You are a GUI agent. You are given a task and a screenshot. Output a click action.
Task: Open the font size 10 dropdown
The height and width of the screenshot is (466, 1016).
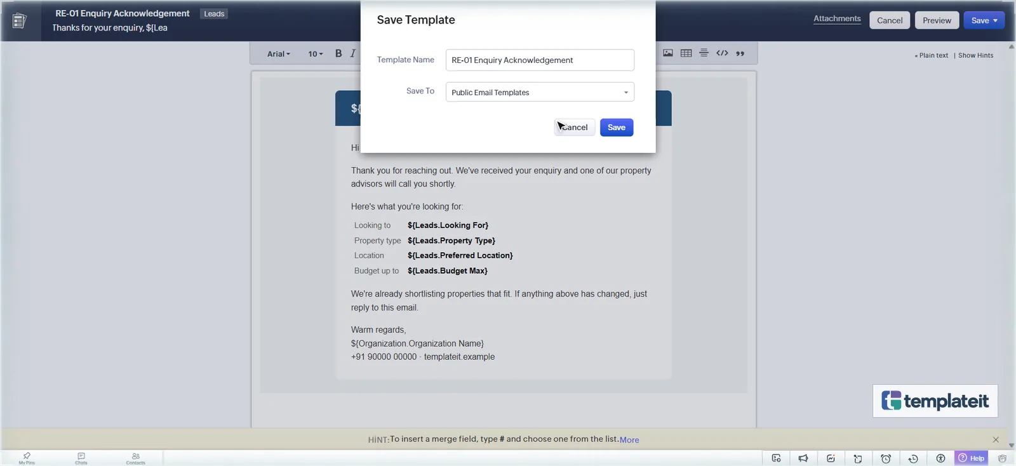click(315, 54)
